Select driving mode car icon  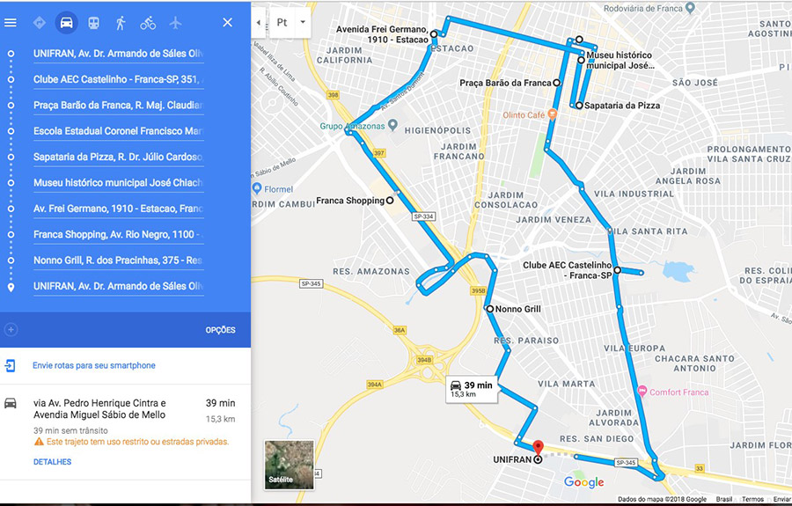click(x=66, y=23)
